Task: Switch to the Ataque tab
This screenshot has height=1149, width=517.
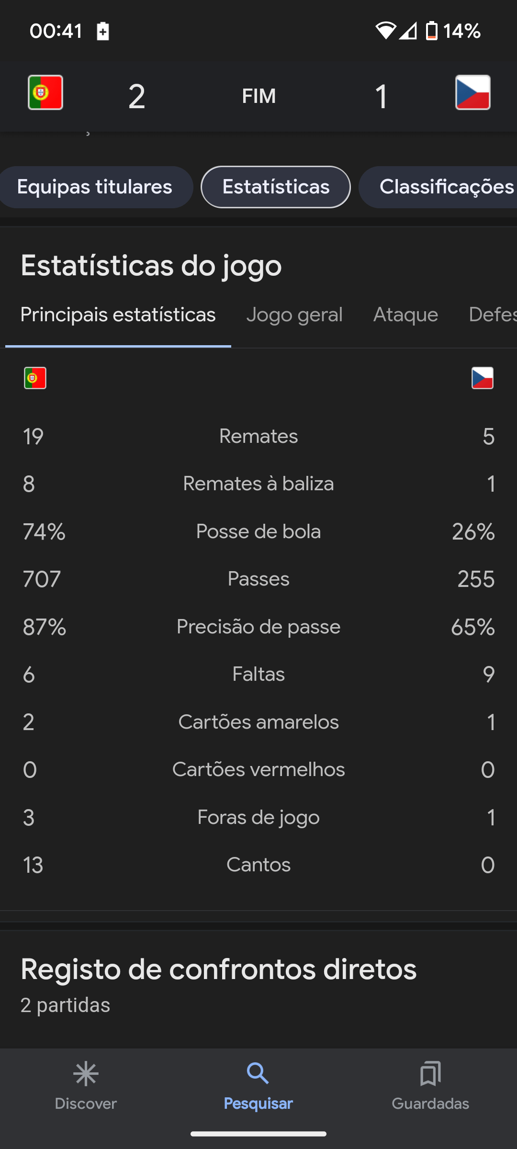Action: tap(405, 315)
